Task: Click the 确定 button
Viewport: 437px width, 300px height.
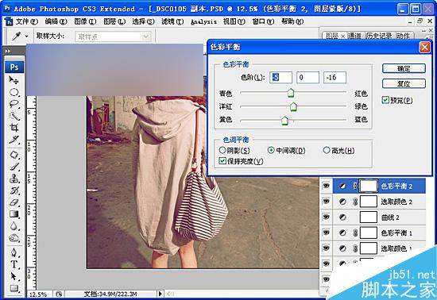Action: [x=404, y=68]
